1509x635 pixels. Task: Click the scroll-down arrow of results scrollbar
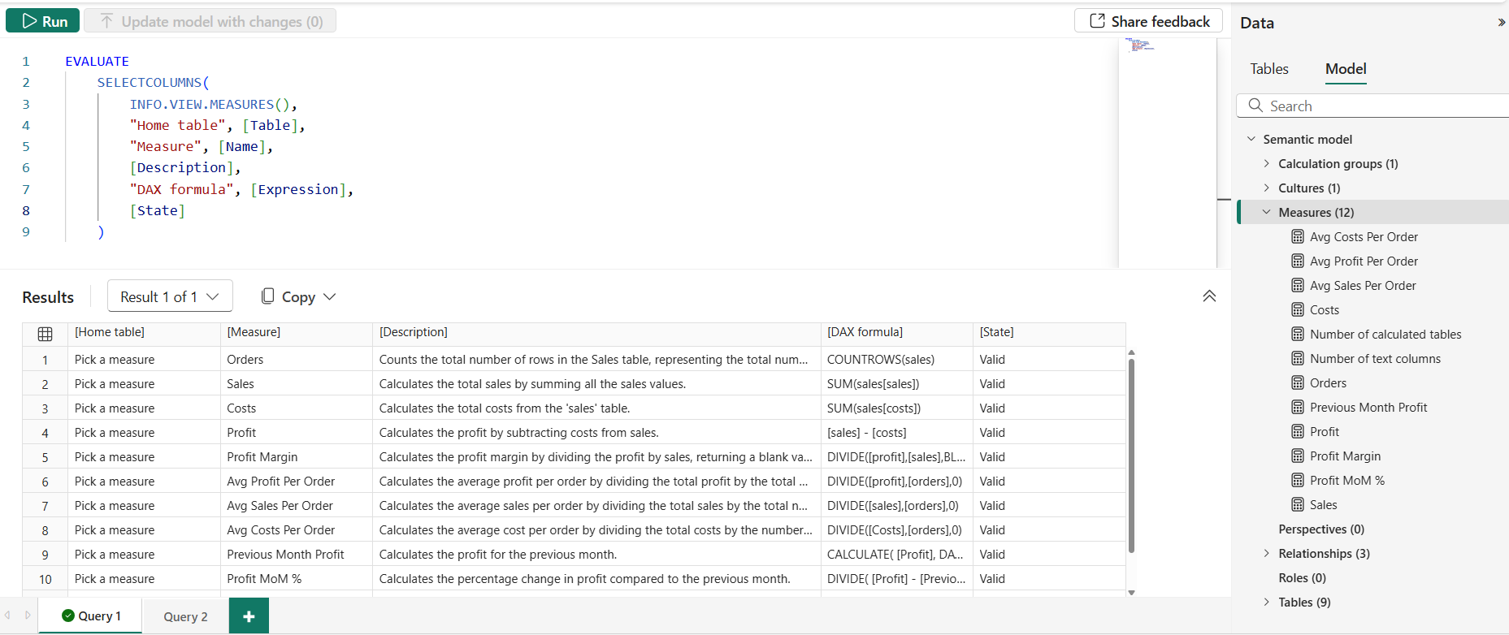(1131, 593)
